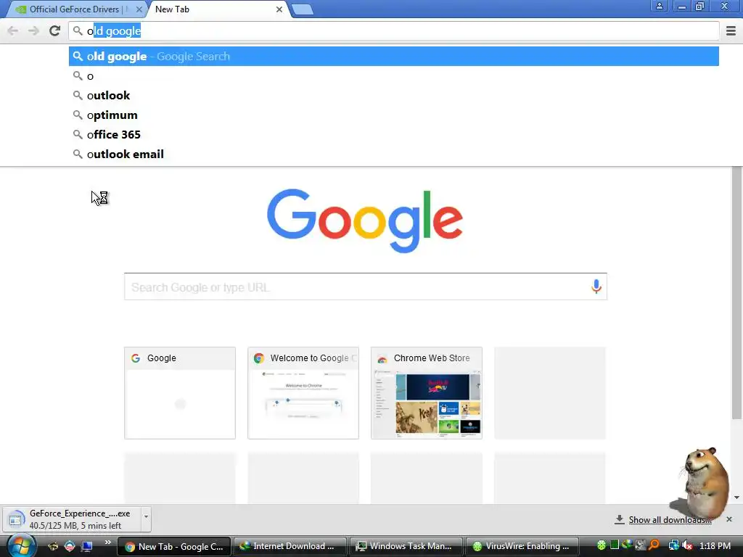The image size is (743, 557).
Task: Click the Google logo
Action: click(365, 220)
